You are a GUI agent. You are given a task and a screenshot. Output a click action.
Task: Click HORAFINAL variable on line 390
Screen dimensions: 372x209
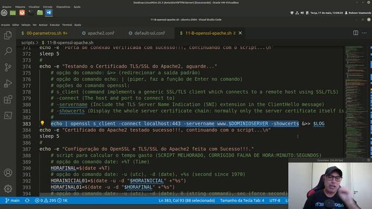point(63,168)
